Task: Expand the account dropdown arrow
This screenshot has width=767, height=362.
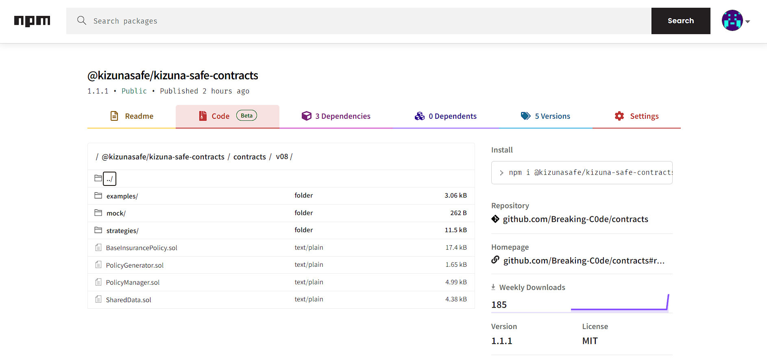Action: (747, 22)
